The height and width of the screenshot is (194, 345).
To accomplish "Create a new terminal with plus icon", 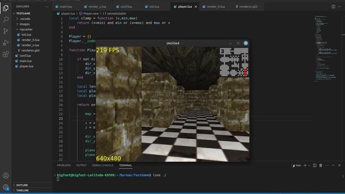I will 305,165.
